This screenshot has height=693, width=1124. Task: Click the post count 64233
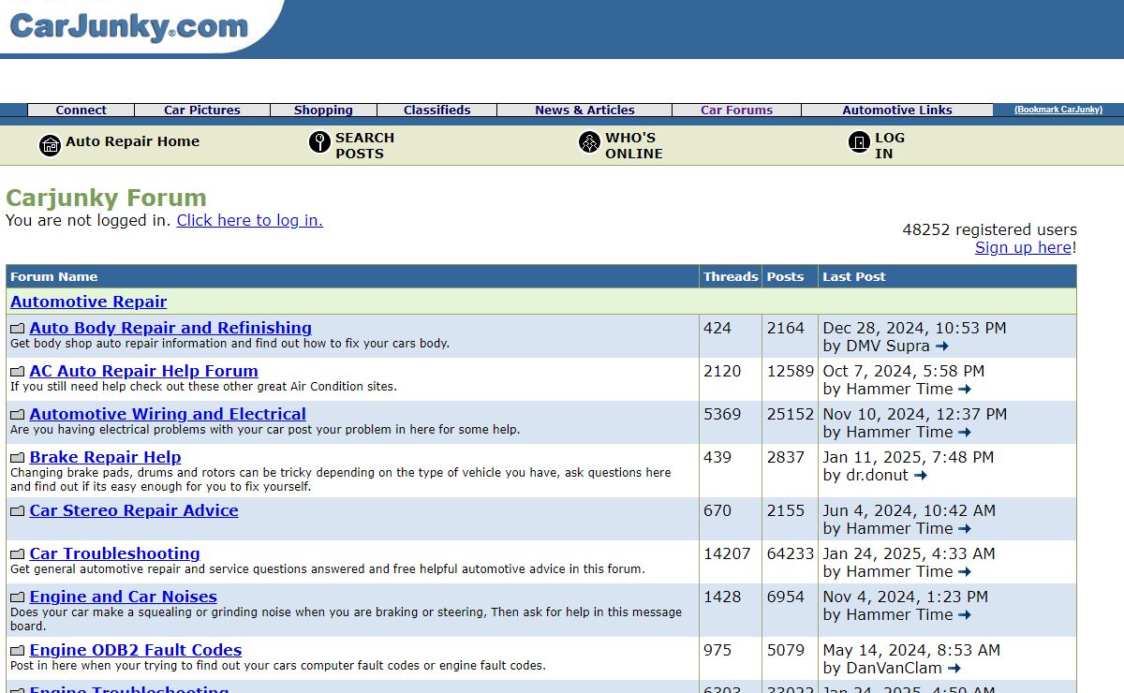point(791,553)
